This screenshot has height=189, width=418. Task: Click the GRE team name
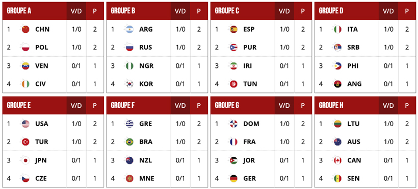pyautogui.click(x=146, y=124)
